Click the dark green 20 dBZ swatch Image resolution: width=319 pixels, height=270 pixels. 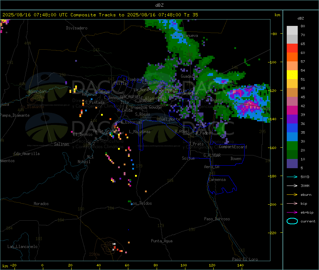pyautogui.click(x=292, y=155)
